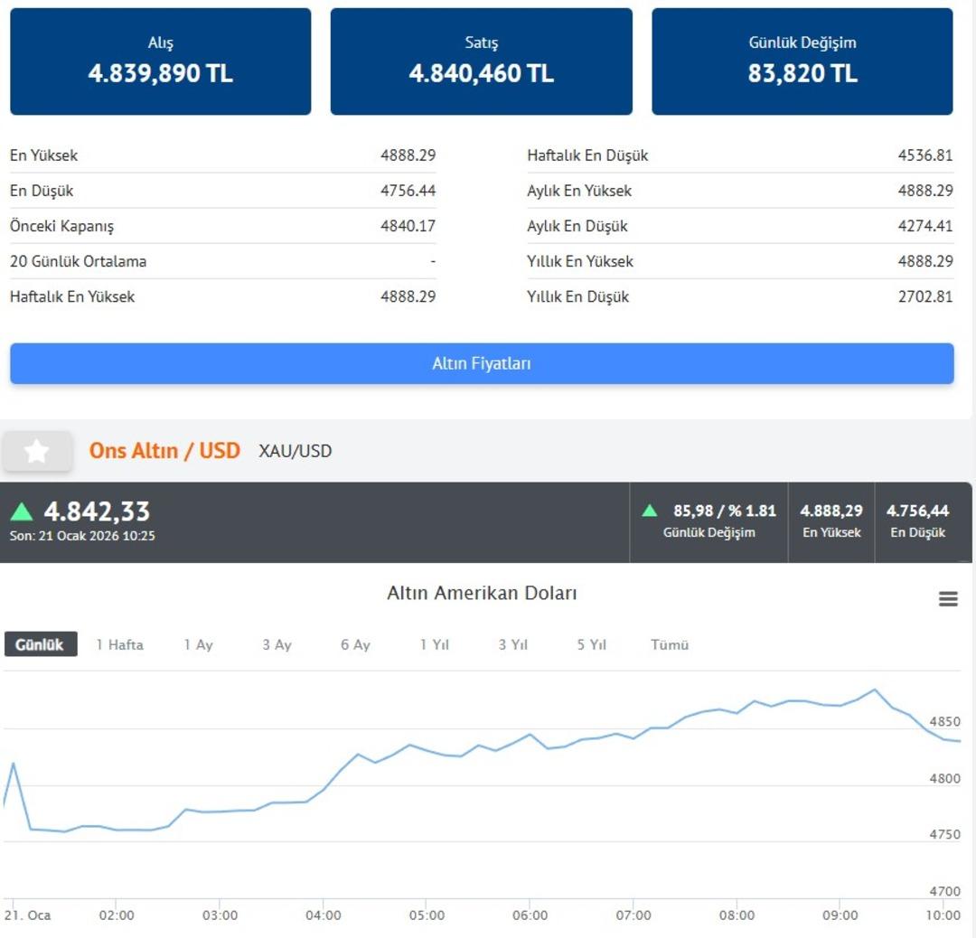This screenshot has width=976, height=938.
Task: Show the Tümü full history range
Action: click(x=670, y=644)
